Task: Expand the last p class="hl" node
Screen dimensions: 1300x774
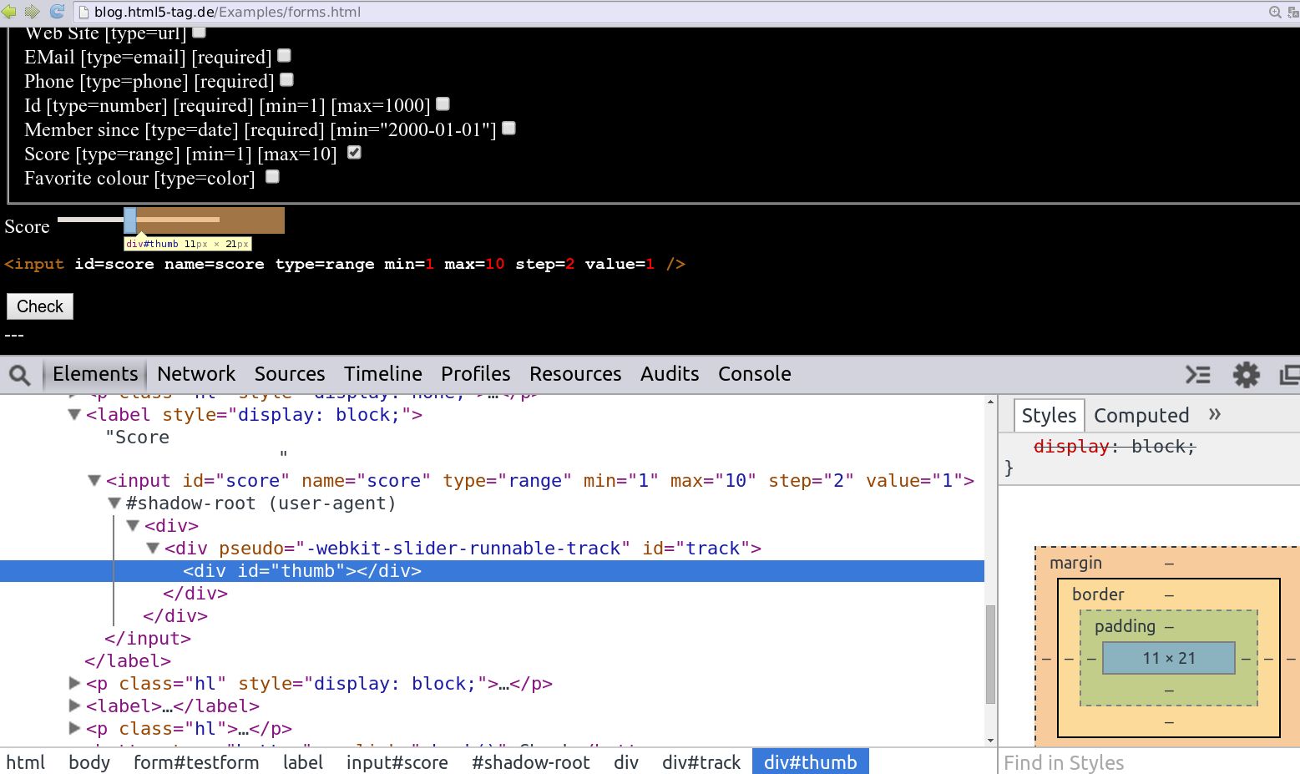Action: tap(74, 728)
